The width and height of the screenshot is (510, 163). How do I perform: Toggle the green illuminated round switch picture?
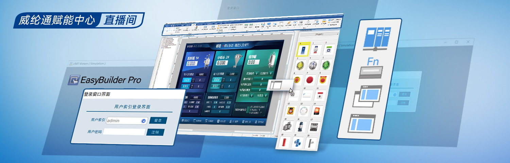(326, 65)
